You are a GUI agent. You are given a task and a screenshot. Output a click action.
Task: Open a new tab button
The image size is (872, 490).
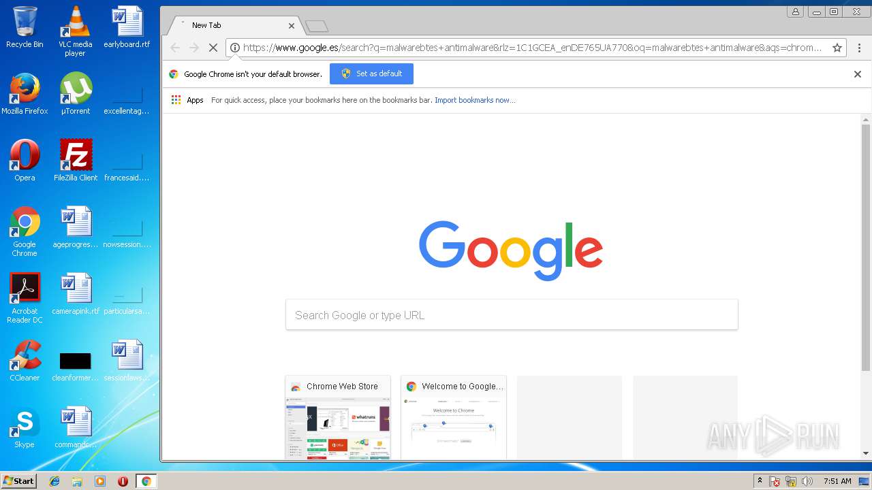click(317, 26)
